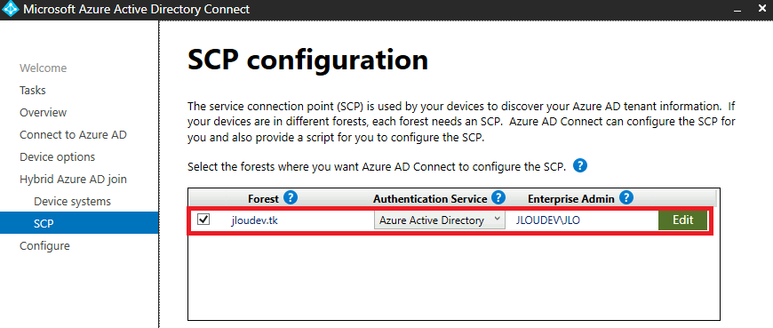The width and height of the screenshot is (773, 328).
Task: Open help icon beside Authentication Service header
Action: pos(499,198)
